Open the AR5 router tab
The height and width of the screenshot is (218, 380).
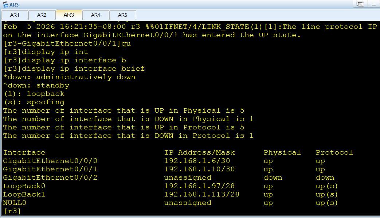123,15
